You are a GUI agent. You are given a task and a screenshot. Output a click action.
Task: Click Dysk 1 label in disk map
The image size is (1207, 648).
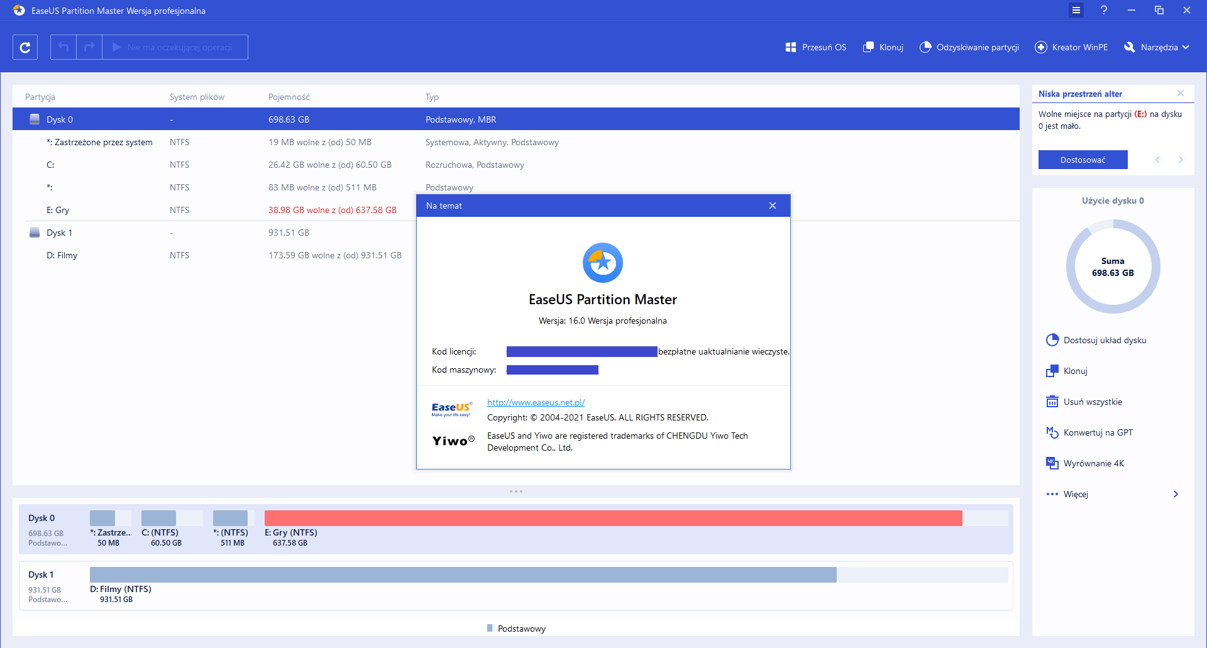point(41,574)
